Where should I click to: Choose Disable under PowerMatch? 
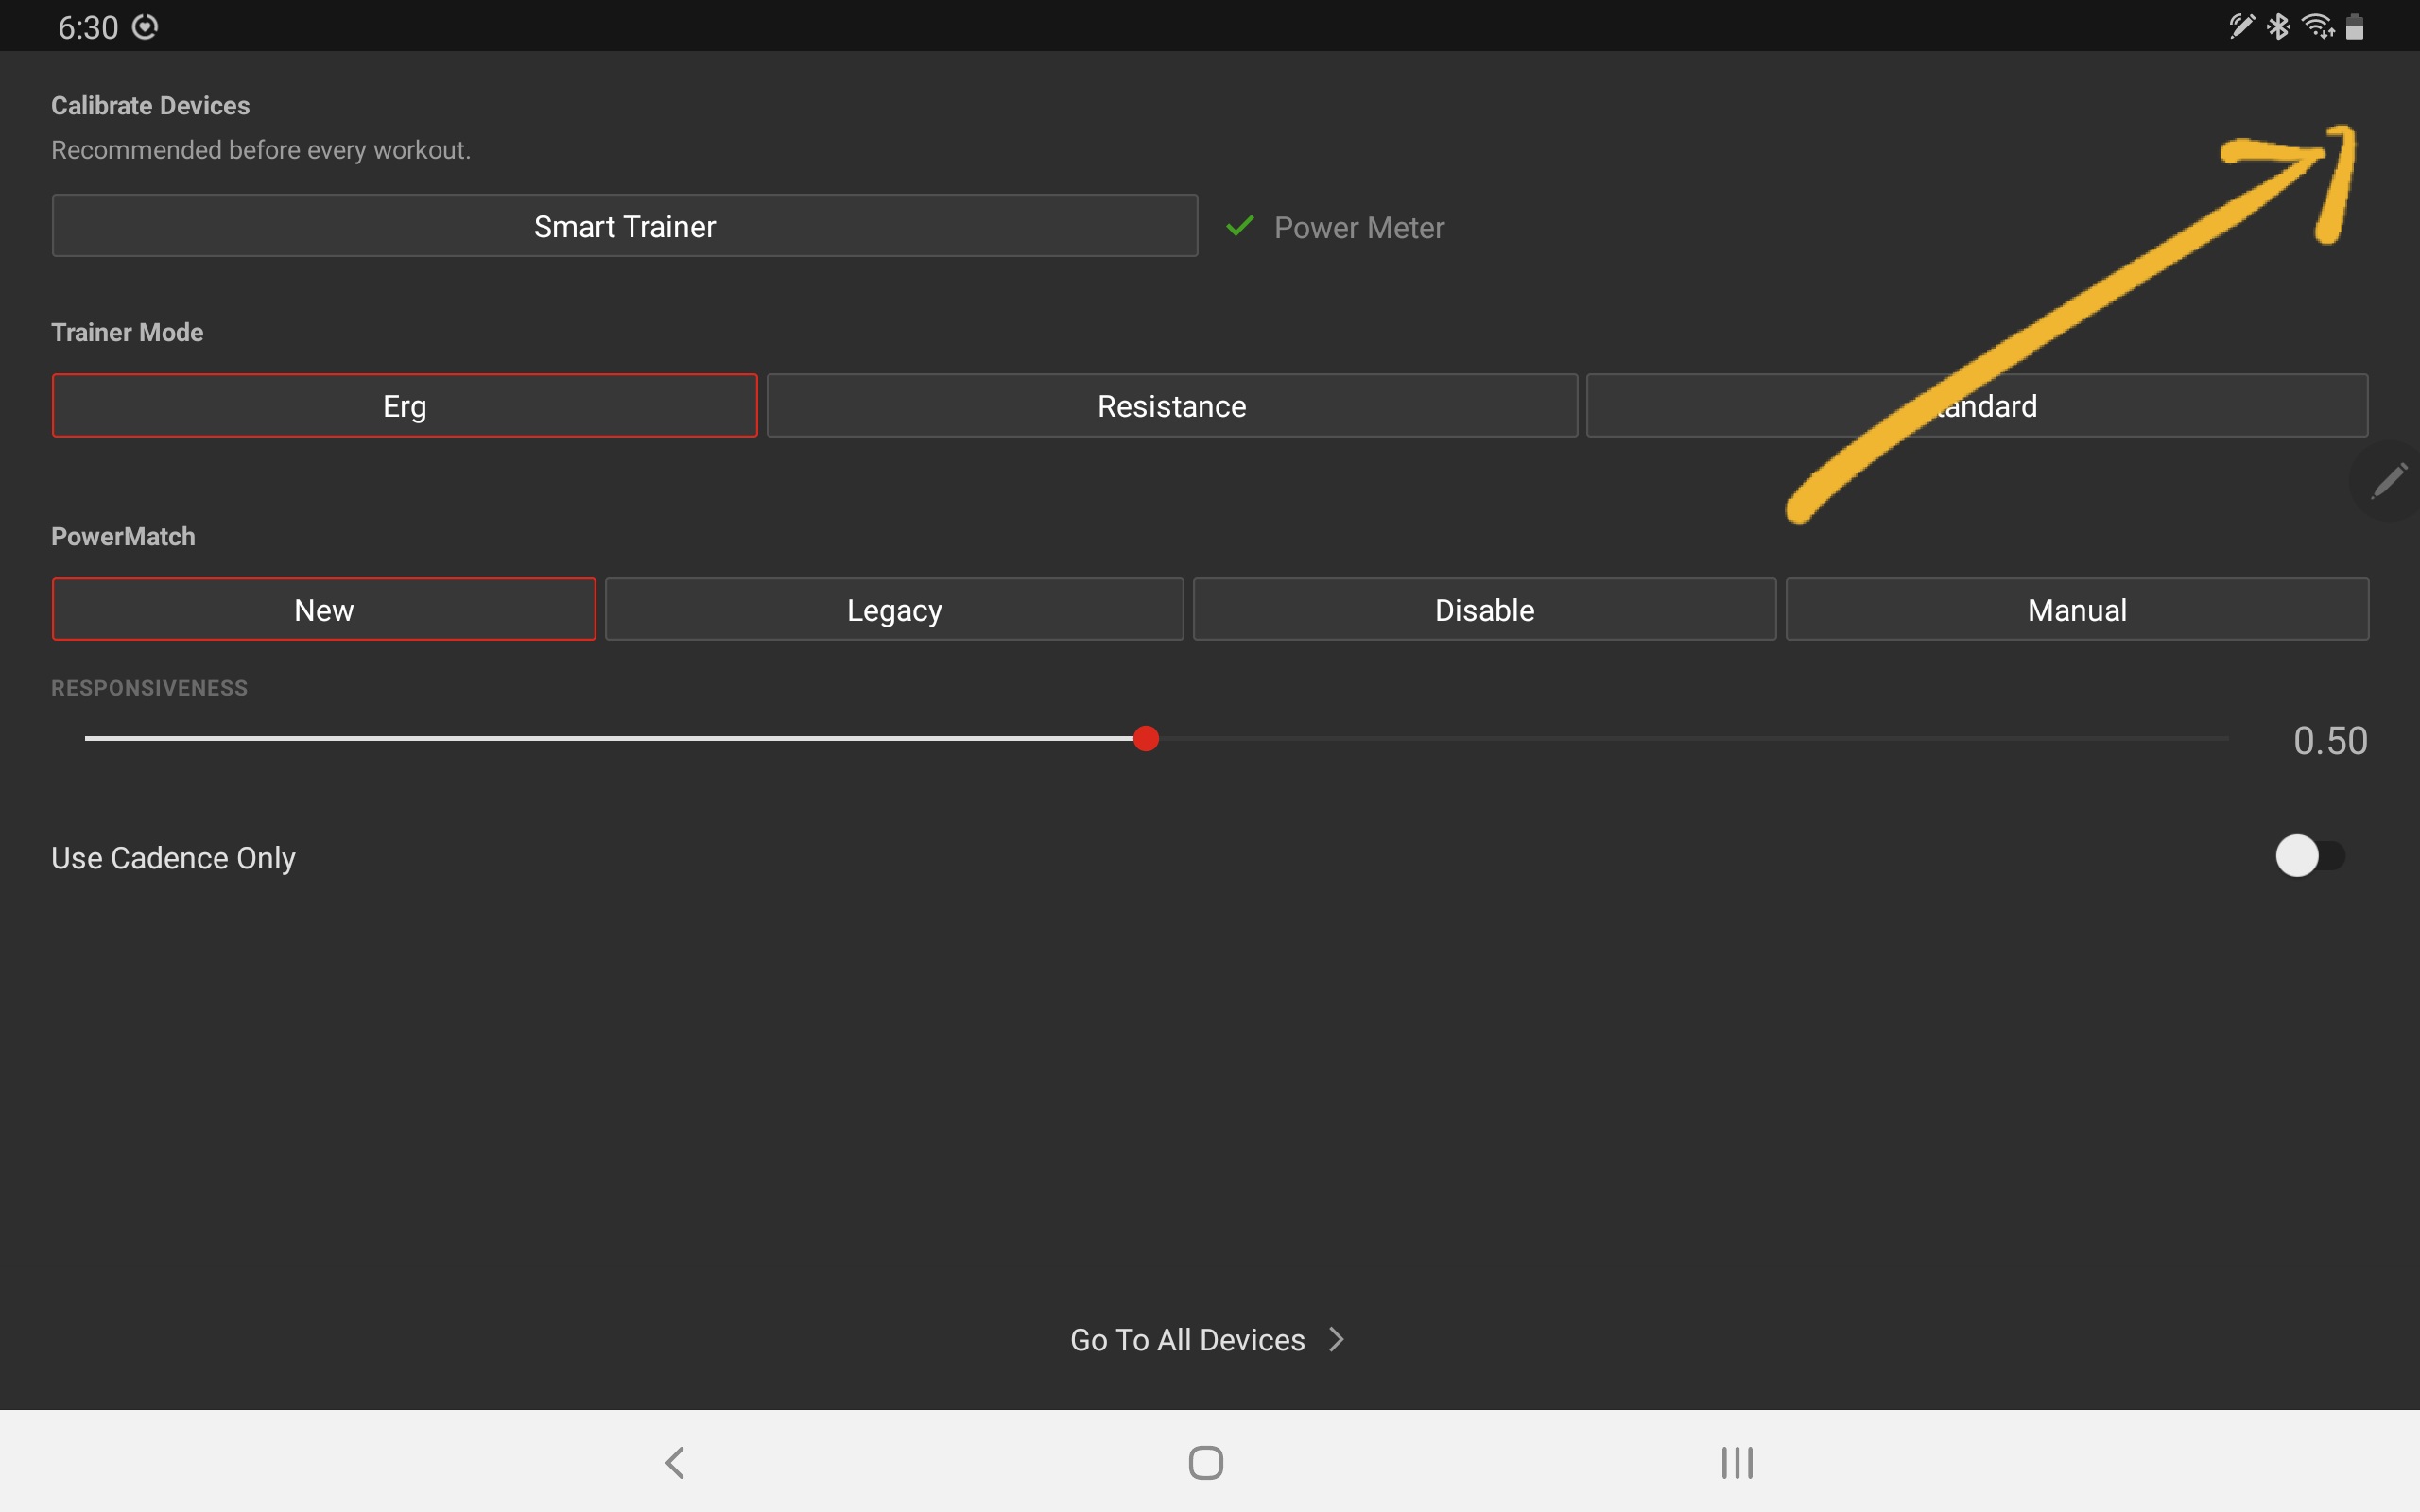coord(1485,609)
